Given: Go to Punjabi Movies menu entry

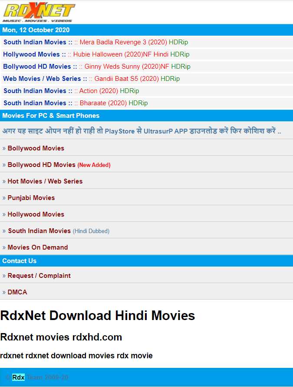Looking at the screenshot, I should 31,198.
